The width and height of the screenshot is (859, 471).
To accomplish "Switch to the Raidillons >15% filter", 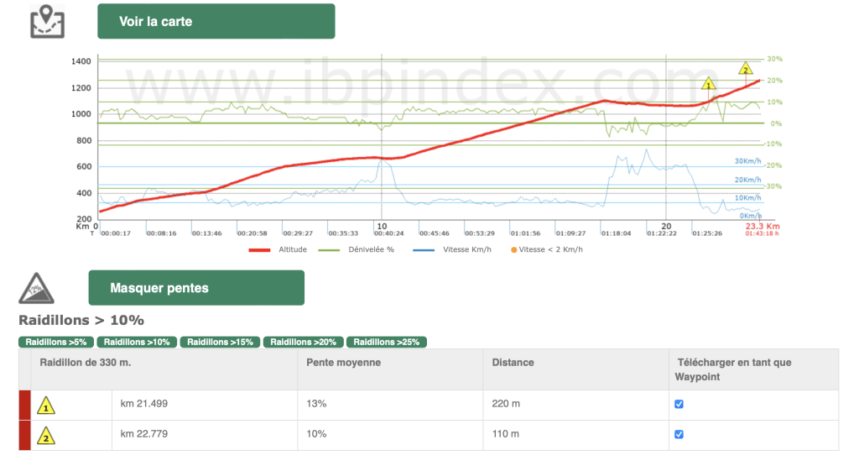I will 220,343.
